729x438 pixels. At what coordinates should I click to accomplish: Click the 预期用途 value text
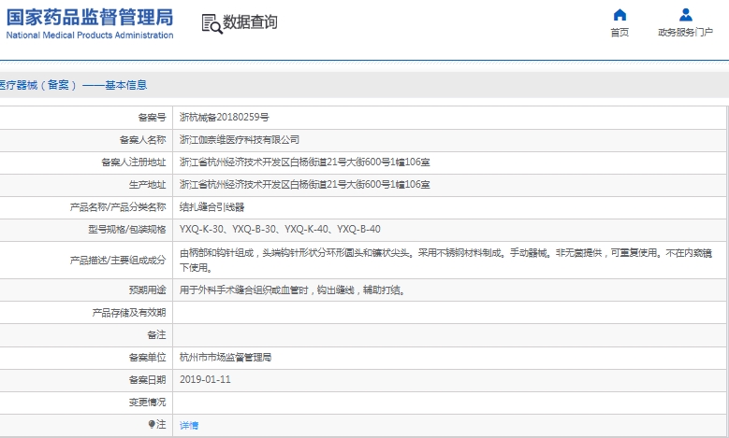[292, 290]
